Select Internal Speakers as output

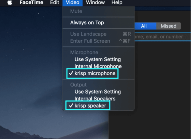coord(98,99)
